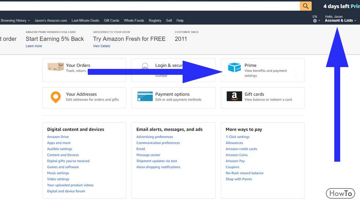360x202 pixels.
Task: Open the Amazon Drive link
Action: 58,137
